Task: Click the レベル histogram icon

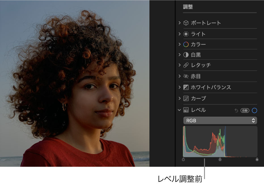Action: point(187,110)
